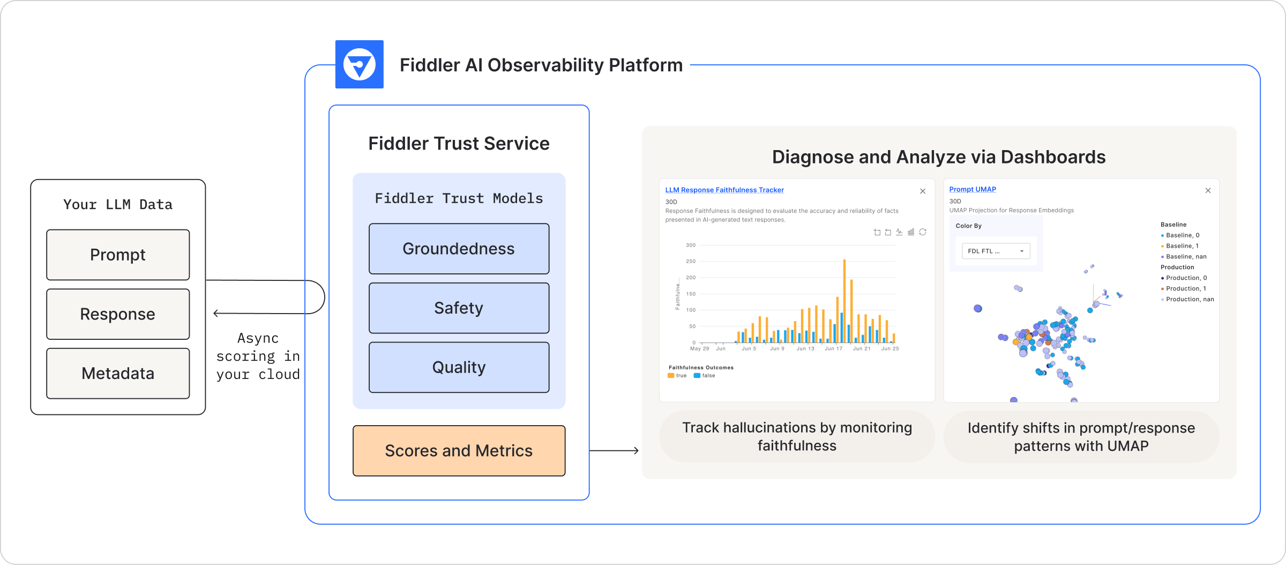Toggle 'Baseline, 1' legend item
This screenshot has height=565, width=1286.
pos(1180,246)
